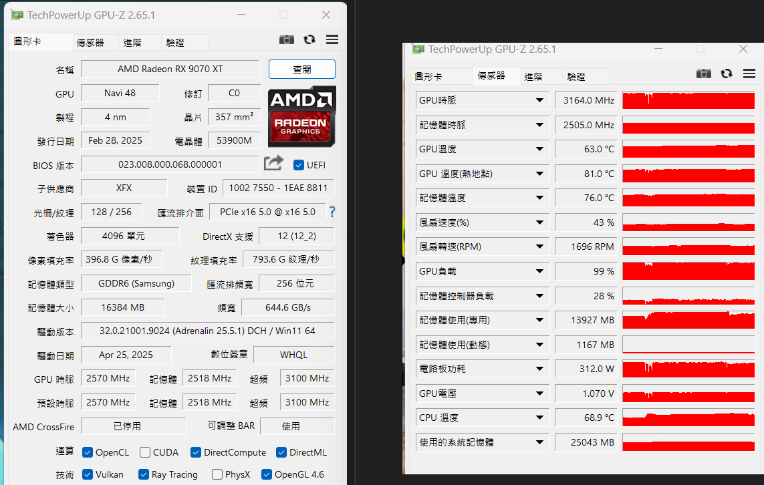Open GPU溫度 sensor dropdown

[539, 149]
